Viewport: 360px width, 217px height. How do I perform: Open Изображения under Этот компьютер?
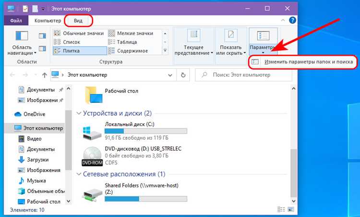tap(39, 170)
